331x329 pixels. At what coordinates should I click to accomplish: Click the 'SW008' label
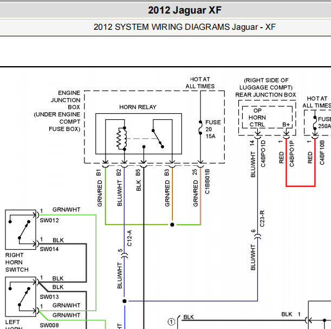tap(49, 325)
